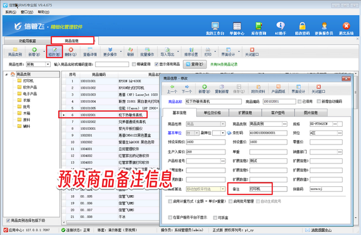Click 关闭窗口 in the main toolbar
Image resolution: width=361 pixels, height=235 pixels.
[251, 52]
